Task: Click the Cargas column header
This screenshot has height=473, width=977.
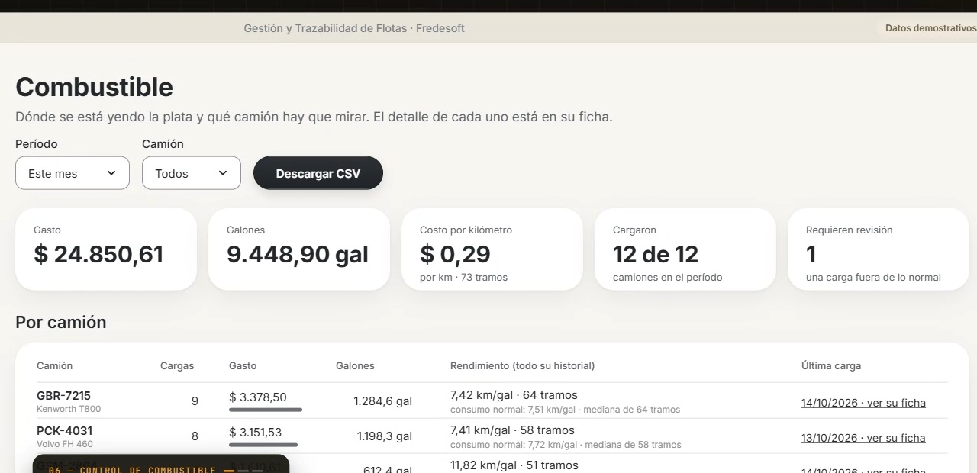Action: click(x=177, y=365)
